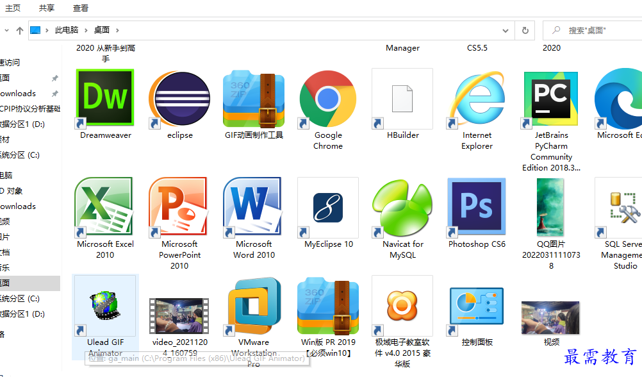Select the SQL Server Management Studio icon
642x377 pixels.
click(618, 207)
